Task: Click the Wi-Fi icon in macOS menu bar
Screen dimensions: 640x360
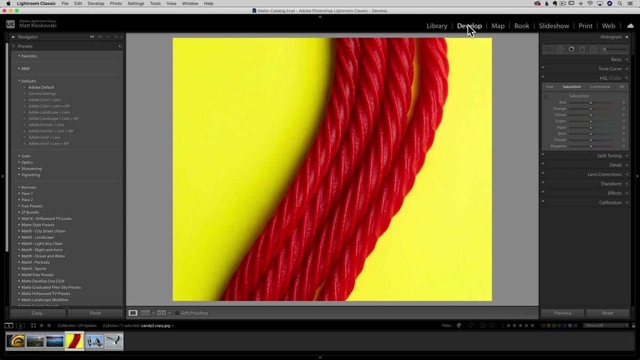Action: [590, 3]
